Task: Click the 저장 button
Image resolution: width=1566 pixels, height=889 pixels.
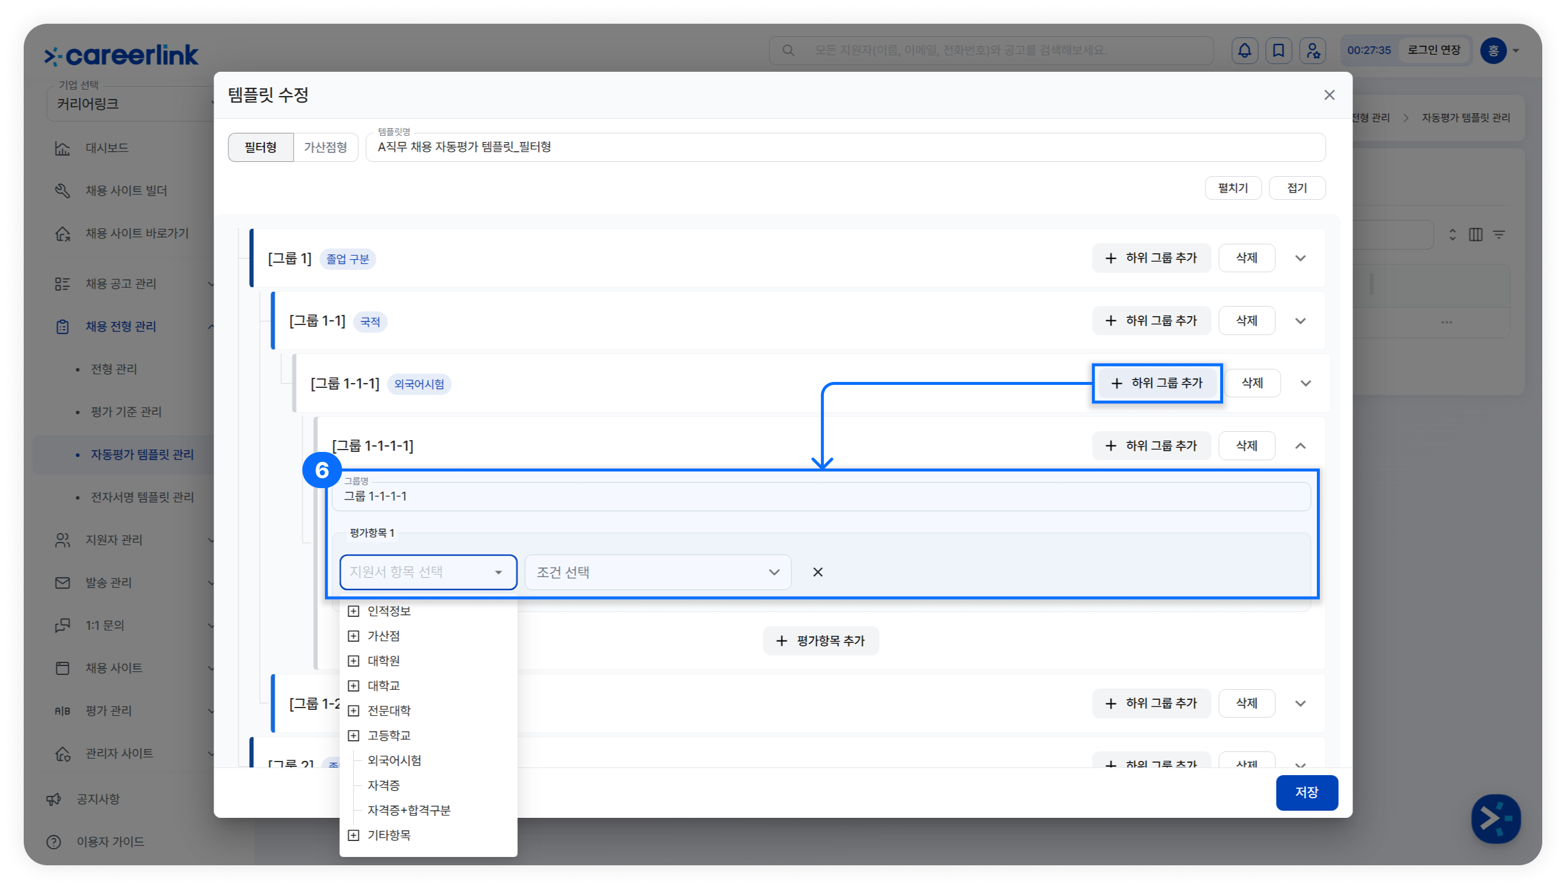Action: point(1307,792)
